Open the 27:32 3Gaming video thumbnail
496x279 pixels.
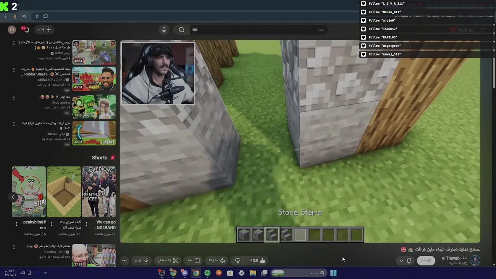(x=94, y=255)
